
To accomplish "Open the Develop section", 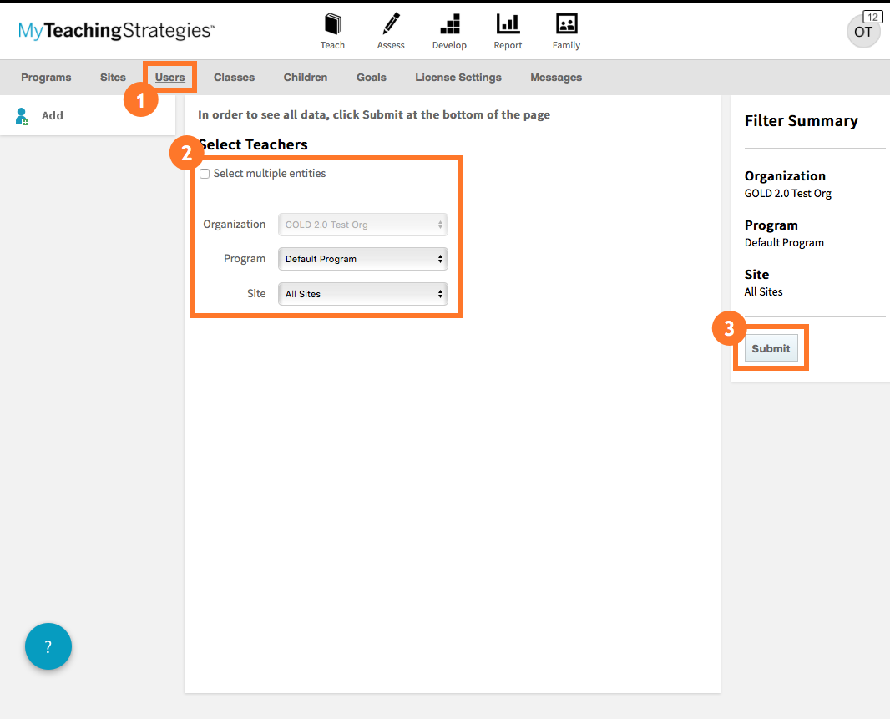I will [x=449, y=31].
